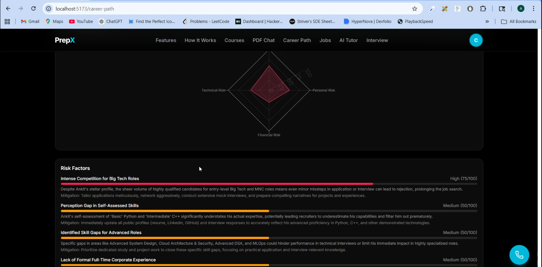Open the Interview page
This screenshot has height=267, width=542.
pyautogui.click(x=377, y=40)
